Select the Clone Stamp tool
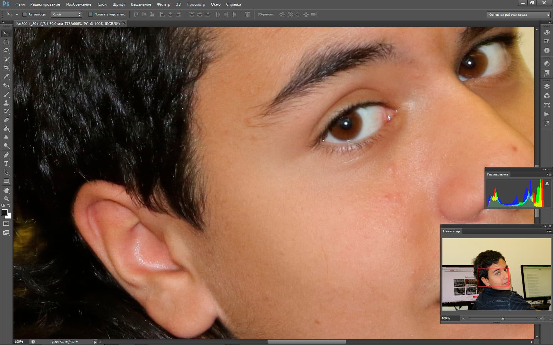553x345 pixels. (6, 103)
